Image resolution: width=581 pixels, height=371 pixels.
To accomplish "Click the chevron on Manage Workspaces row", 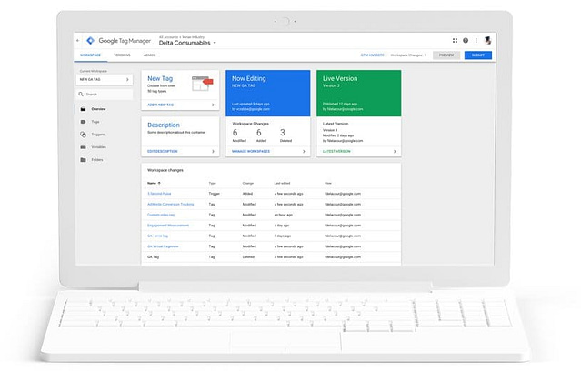I will (304, 151).
